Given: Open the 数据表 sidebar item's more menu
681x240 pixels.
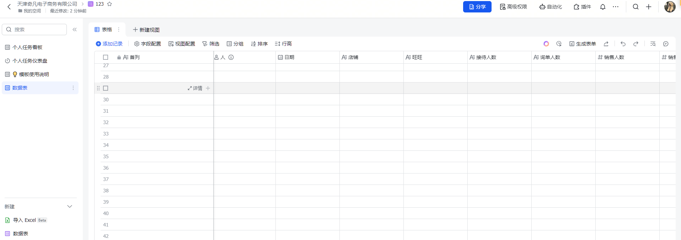Looking at the screenshot, I should [73, 88].
